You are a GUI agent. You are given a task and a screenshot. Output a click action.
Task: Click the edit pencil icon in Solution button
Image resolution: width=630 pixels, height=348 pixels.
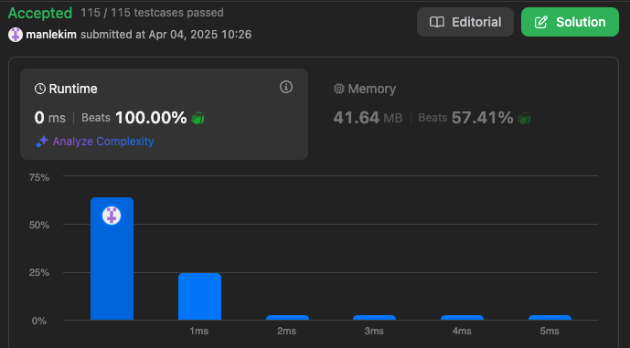click(541, 22)
